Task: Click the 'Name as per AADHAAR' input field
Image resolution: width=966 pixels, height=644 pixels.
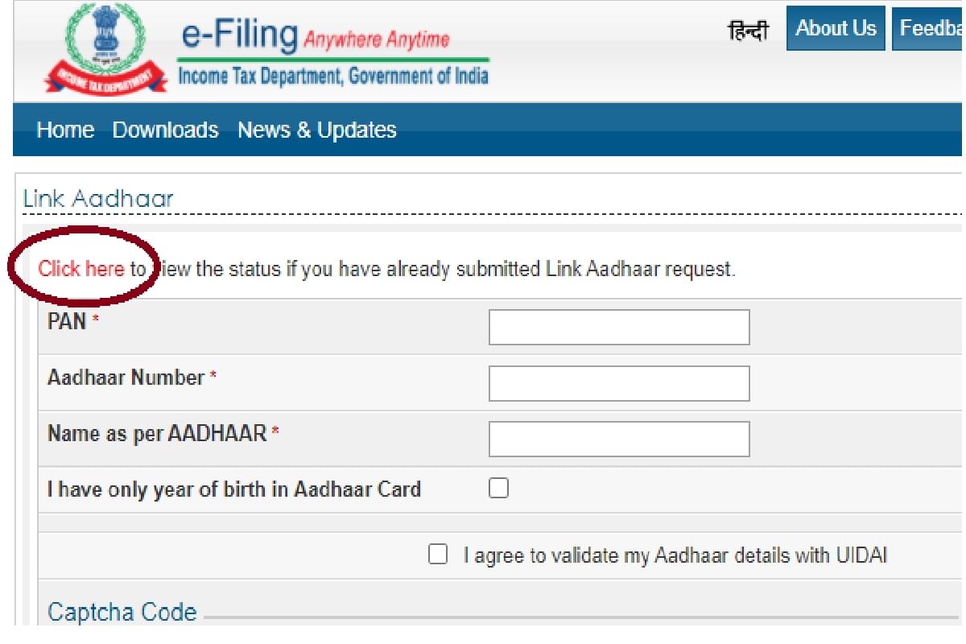Action: pos(618,438)
